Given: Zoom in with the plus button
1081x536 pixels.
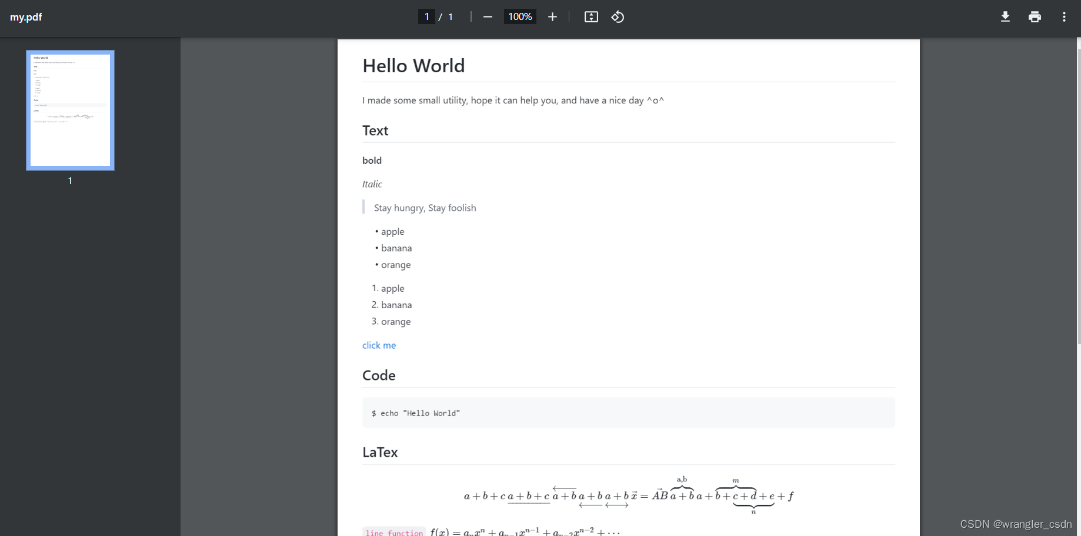Looking at the screenshot, I should tap(552, 17).
